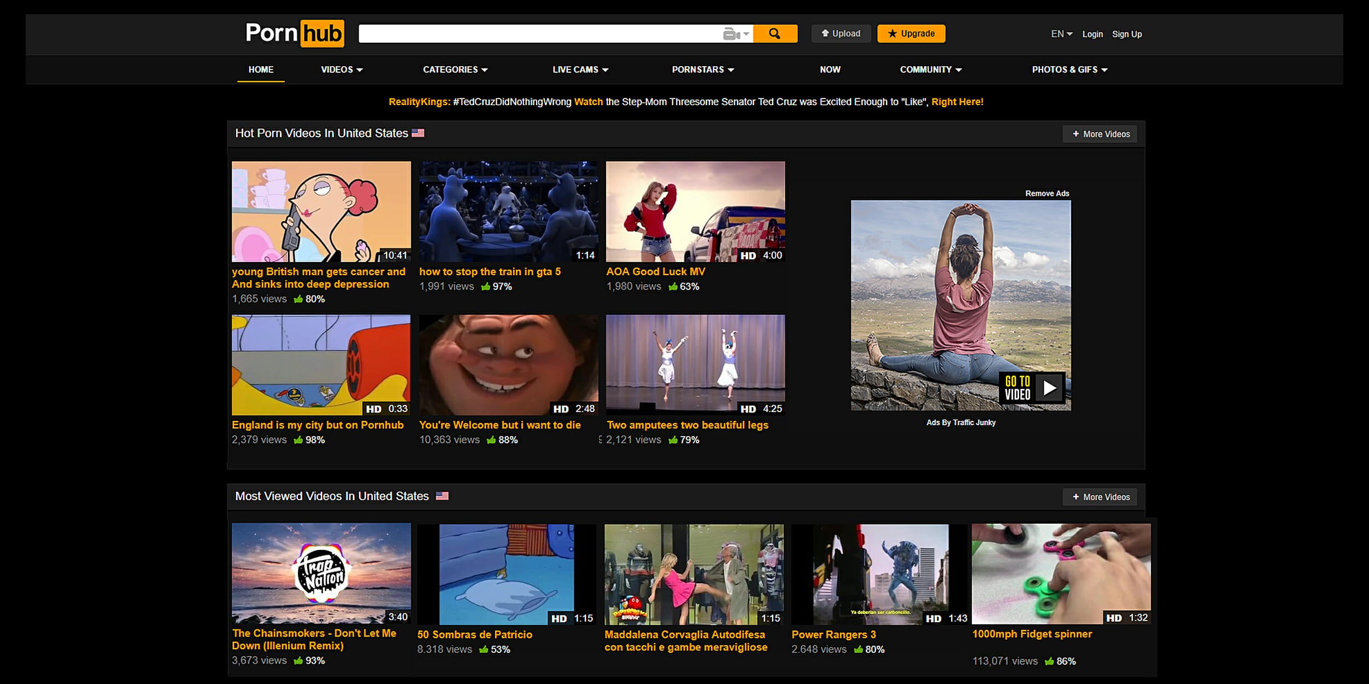
Task: Expand the Categories menu dropdown
Action: pyautogui.click(x=455, y=69)
